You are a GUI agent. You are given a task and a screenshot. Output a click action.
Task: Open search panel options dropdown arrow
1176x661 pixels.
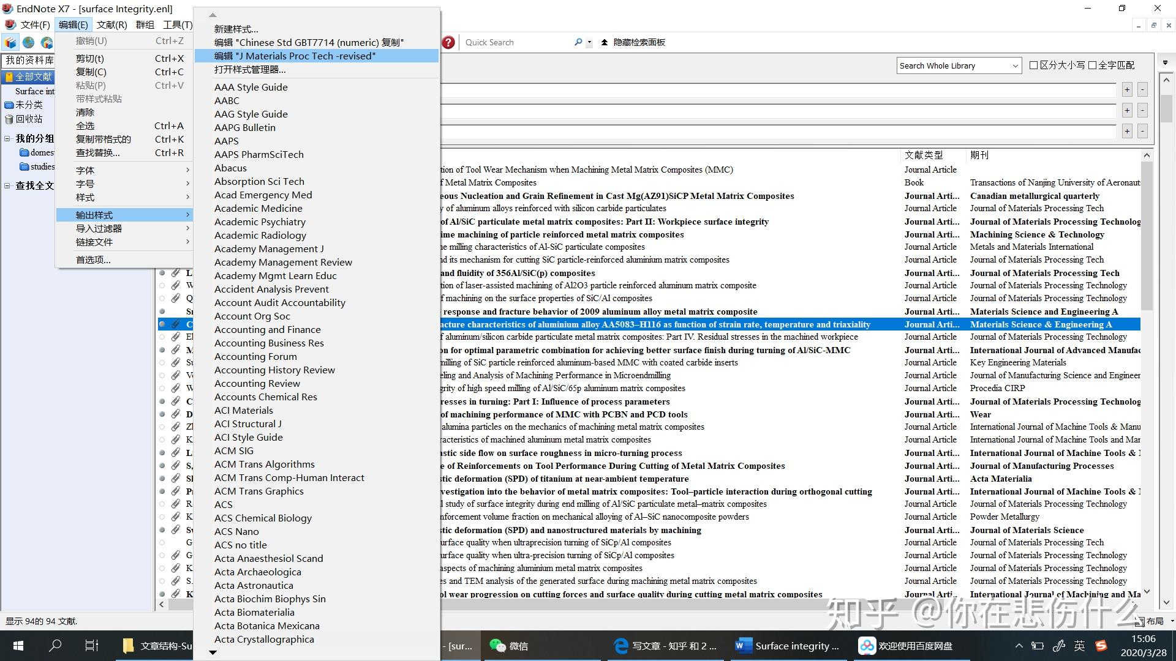1165,62
